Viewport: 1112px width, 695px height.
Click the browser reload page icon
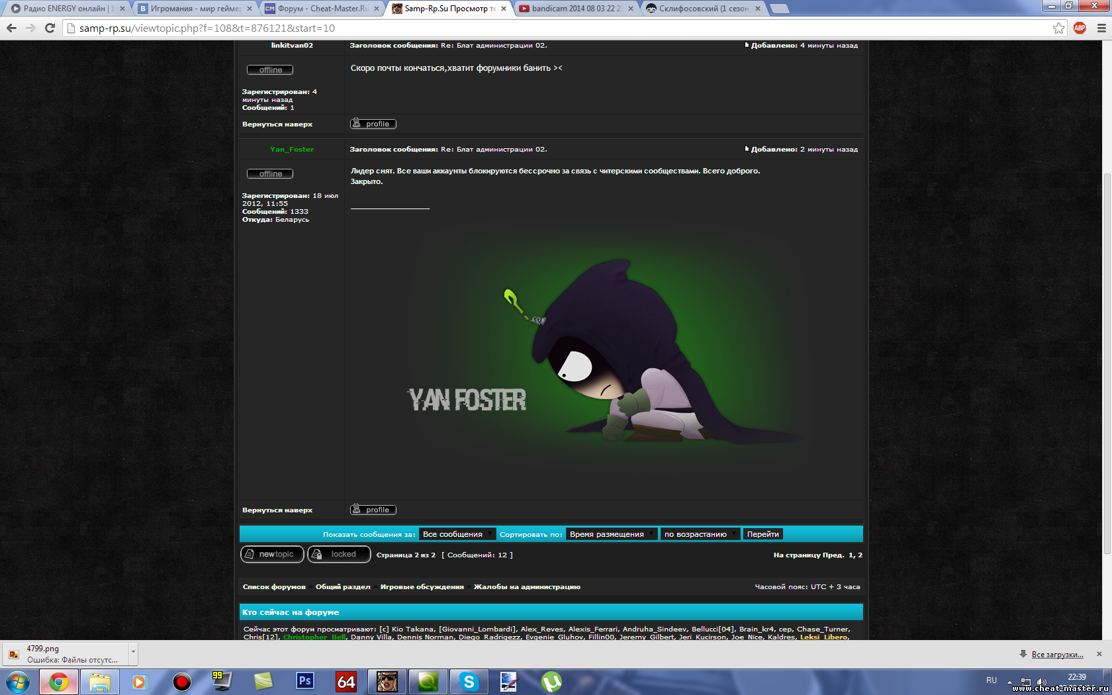50,28
